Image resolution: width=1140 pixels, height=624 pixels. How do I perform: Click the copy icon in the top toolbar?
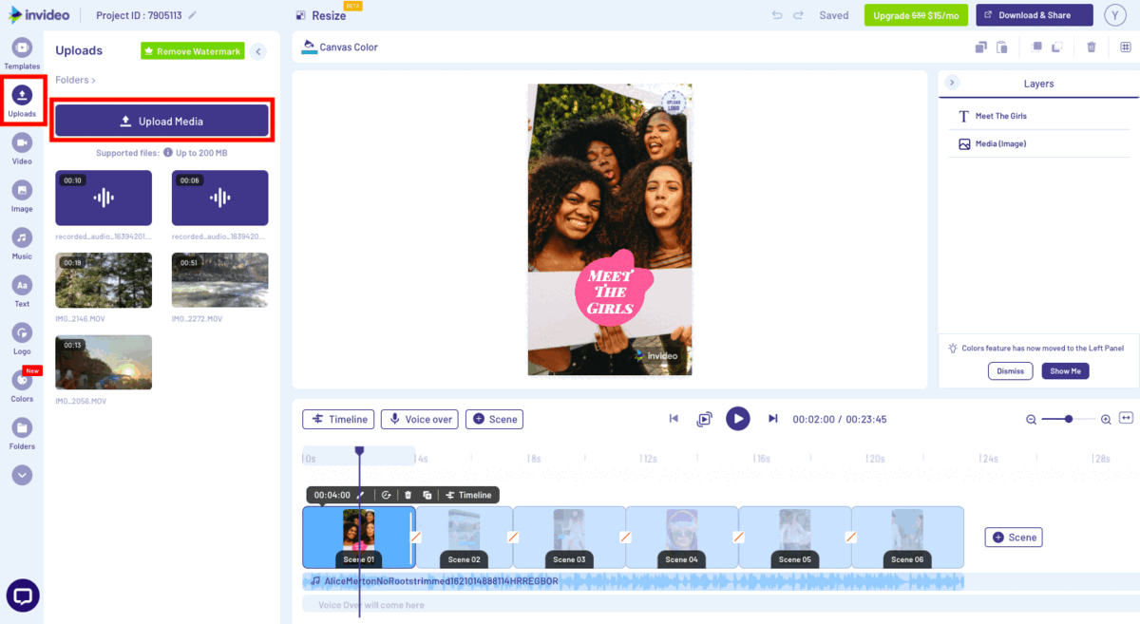point(980,46)
